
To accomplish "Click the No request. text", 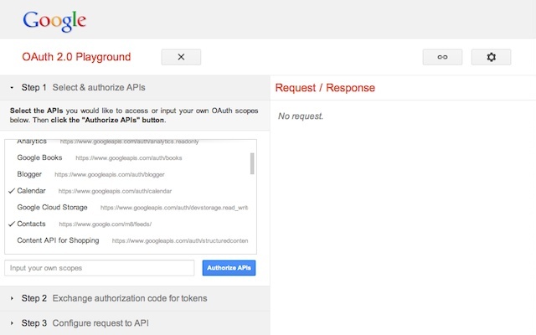I will (301, 116).
